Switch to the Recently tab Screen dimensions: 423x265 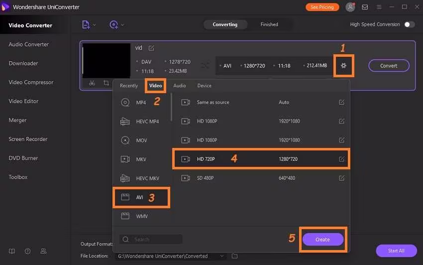129,86
